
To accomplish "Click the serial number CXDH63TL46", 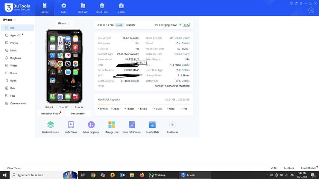I will pos(132,70).
